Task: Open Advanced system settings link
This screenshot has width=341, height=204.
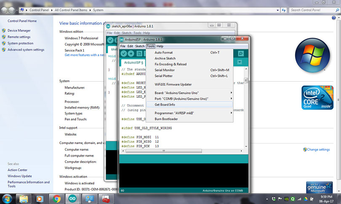Action: 26,50
